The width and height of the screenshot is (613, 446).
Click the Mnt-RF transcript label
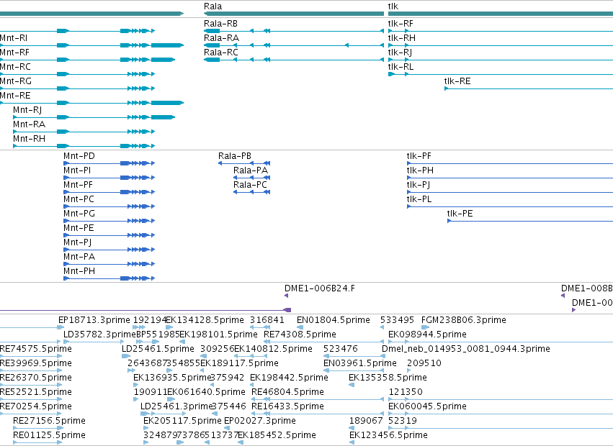(14, 53)
